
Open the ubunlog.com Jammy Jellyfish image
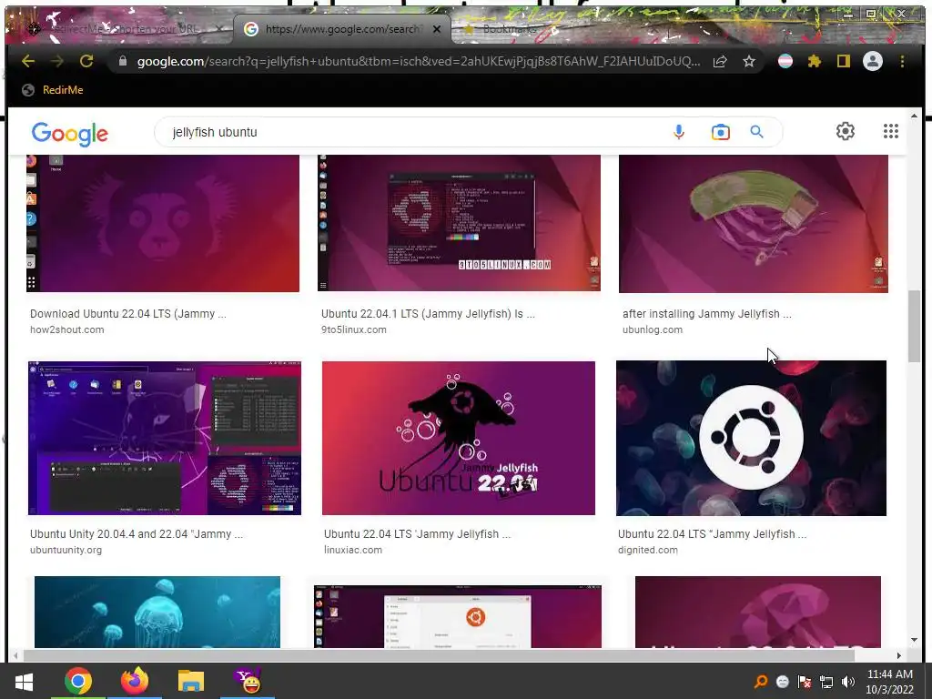(753, 224)
